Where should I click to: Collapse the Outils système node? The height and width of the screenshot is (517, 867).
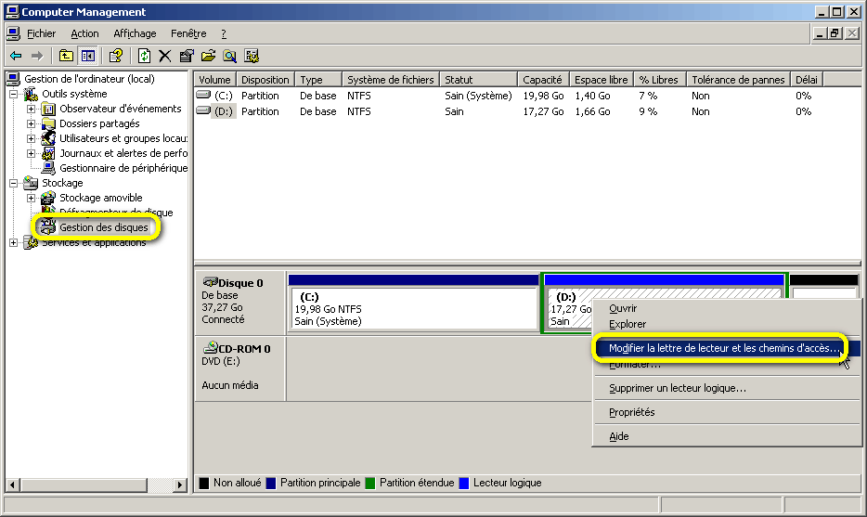pos(13,94)
